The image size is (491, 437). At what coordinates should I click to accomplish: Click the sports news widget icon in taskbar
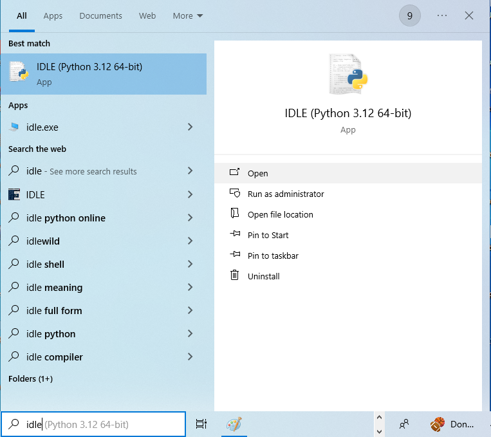438,424
